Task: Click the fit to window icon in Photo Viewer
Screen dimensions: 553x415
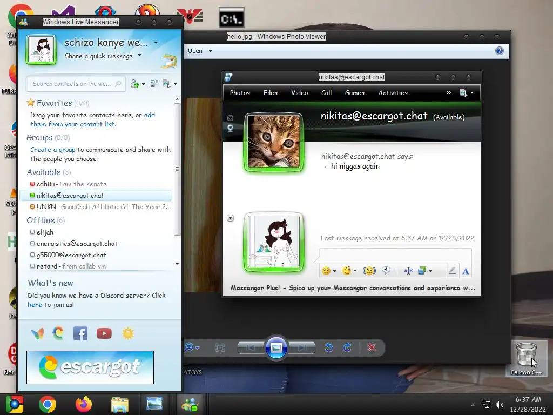Action: pyautogui.click(x=220, y=348)
